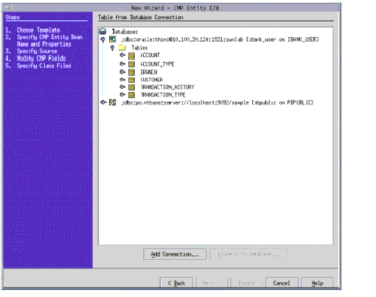Click the disabled Next button
The height and width of the screenshot is (297, 376).
click(212, 283)
